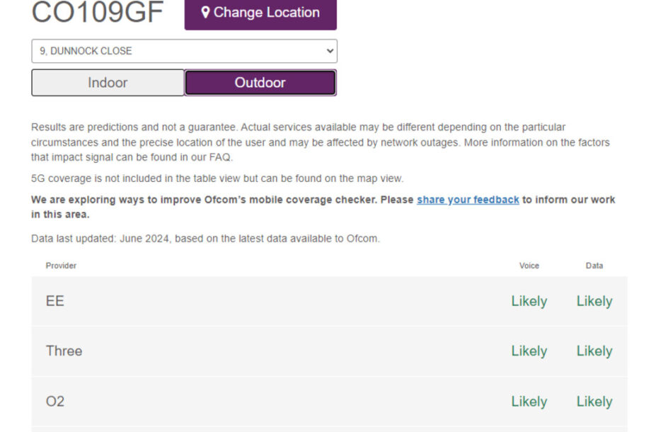
Task: Click the CO109GF postcode heading
Action: (x=98, y=12)
